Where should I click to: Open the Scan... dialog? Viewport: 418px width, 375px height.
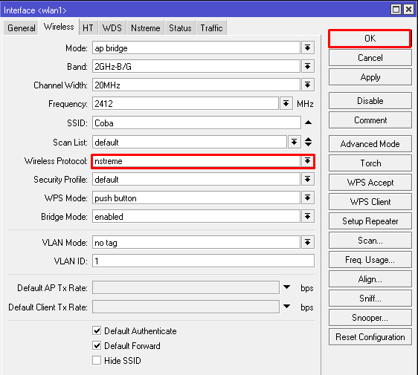tap(370, 241)
